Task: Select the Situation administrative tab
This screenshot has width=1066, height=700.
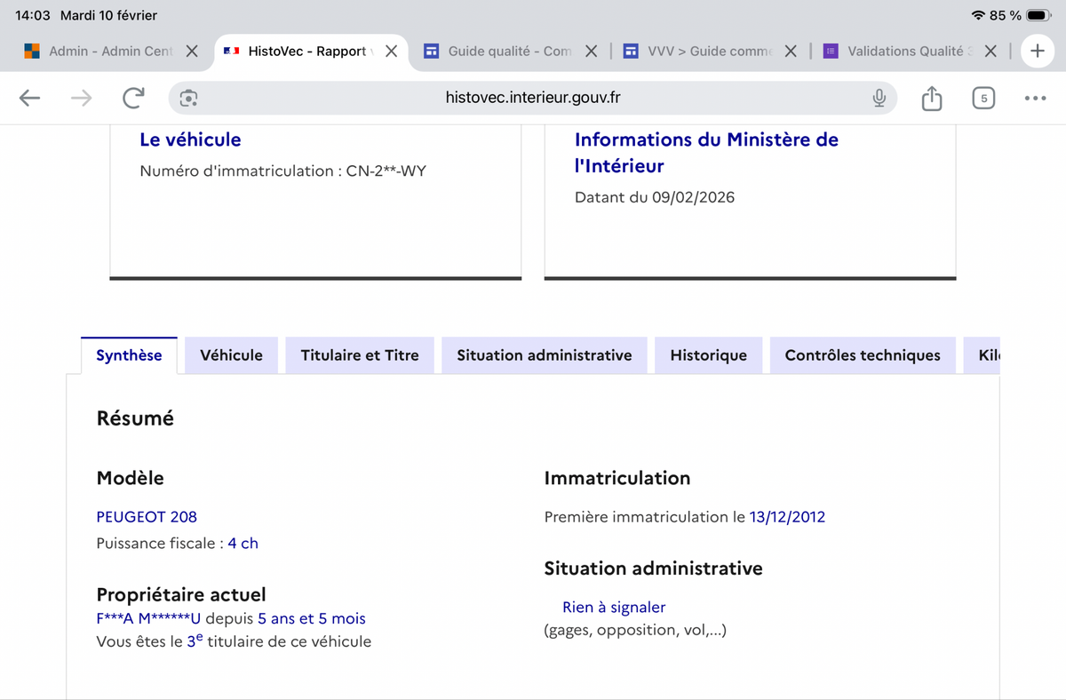Action: click(x=544, y=355)
